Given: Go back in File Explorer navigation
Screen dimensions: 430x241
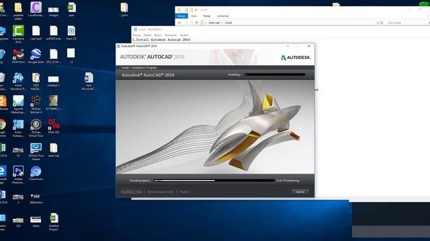Looking at the screenshot, I should pos(179,23).
